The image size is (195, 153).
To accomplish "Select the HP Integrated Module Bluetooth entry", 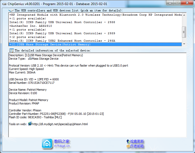I will point(96,15).
